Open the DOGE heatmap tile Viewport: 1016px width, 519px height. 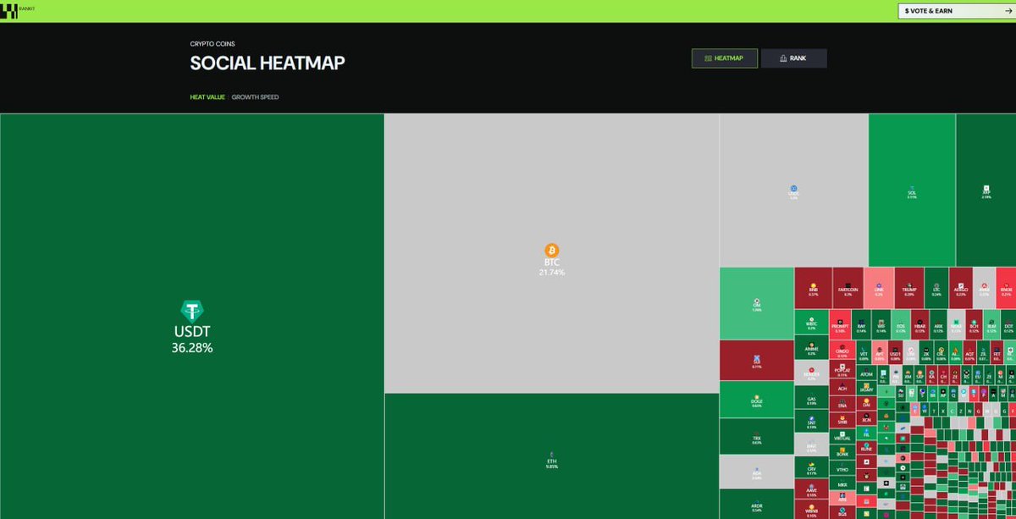(x=757, y=400)
